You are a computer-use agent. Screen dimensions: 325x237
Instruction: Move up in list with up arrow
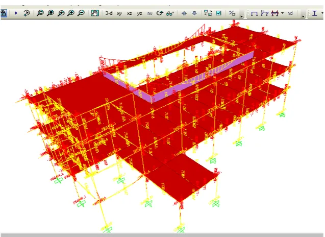coord(184,13)
